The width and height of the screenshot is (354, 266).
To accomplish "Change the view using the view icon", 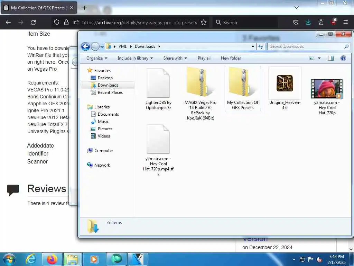I will [312, 58].
